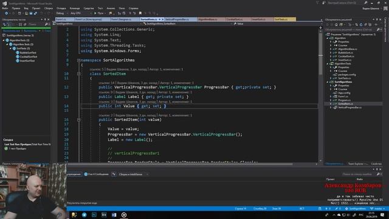Image resolution: width=389 pixels, height=219 pixels.
Task: Toggle Solution Explorer auto-hide pin
Action: [x=377, y=19]
